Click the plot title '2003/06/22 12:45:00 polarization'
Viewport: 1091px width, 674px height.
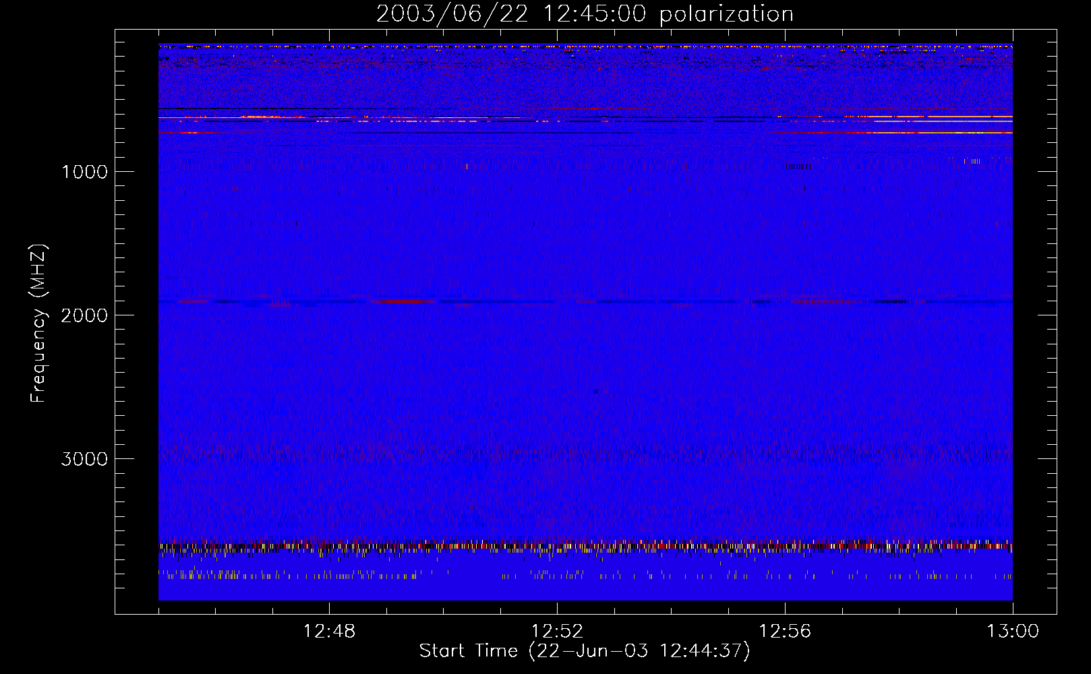point(585,14)
